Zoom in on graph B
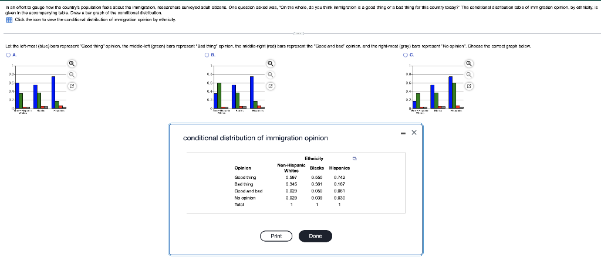 270,63
